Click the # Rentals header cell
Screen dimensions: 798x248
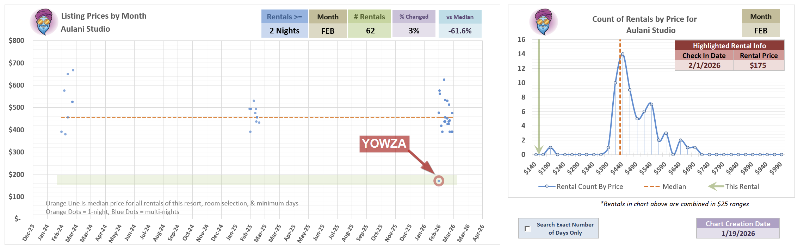point(369,17)
